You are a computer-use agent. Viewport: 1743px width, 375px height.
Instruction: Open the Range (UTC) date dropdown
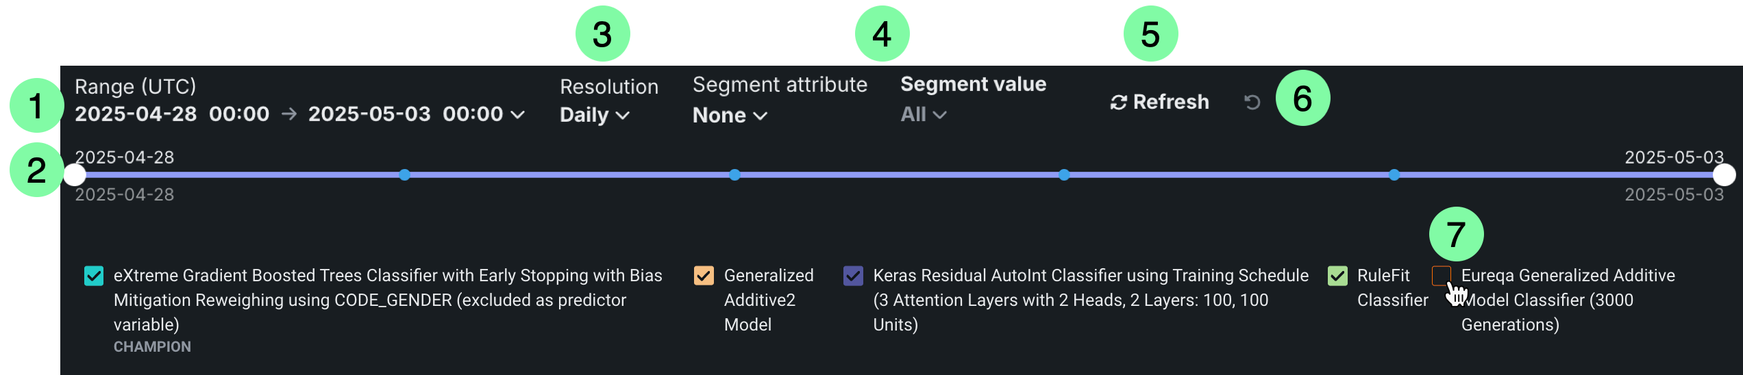(299, 114)
